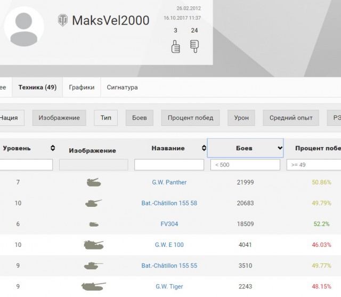This screenshot has width=341, height=297.
Task: Open the FV304 tank link
Action: tap(169, 224)
